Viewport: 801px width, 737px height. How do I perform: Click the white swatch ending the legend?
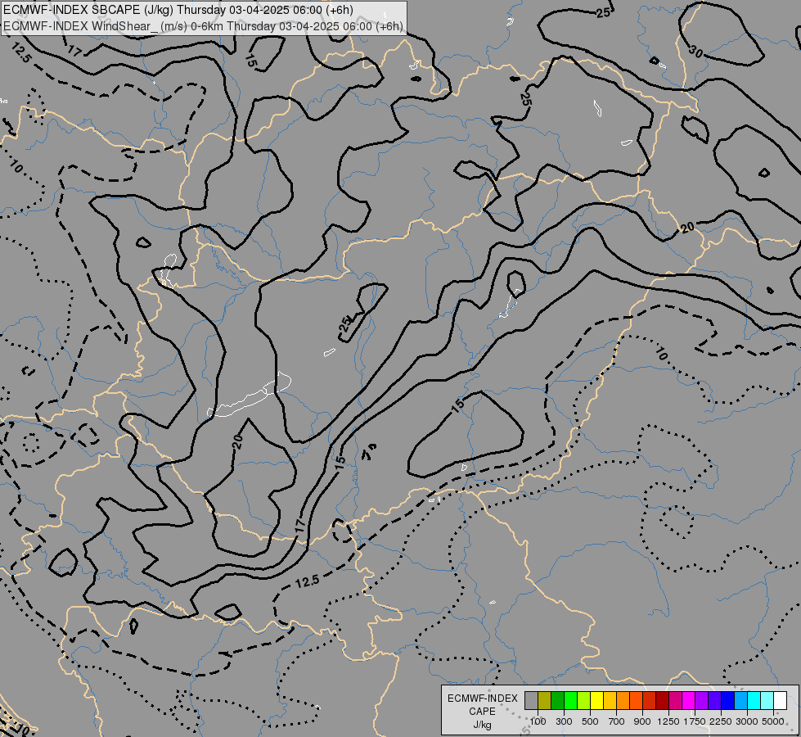[780, 700]
